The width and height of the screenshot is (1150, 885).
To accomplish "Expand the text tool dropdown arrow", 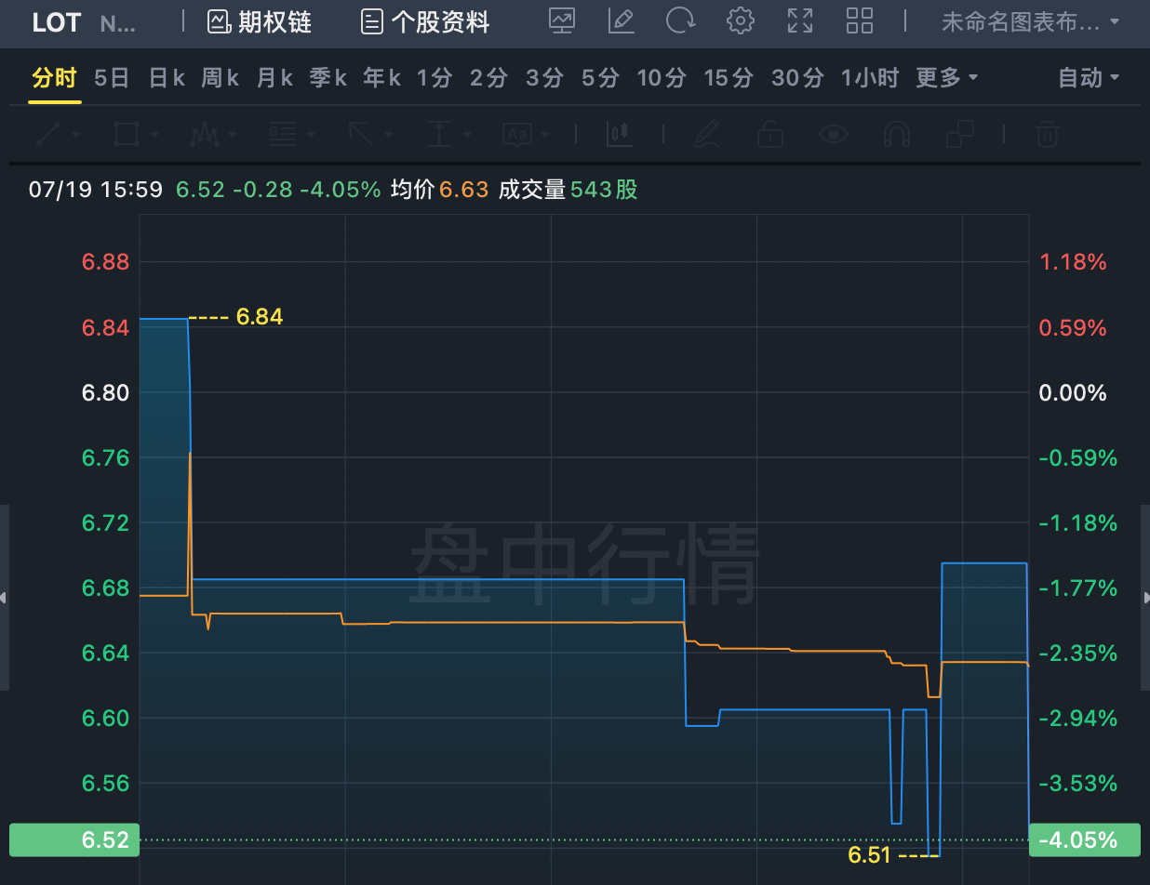I will pyautogui.click(x=543, y=135).
